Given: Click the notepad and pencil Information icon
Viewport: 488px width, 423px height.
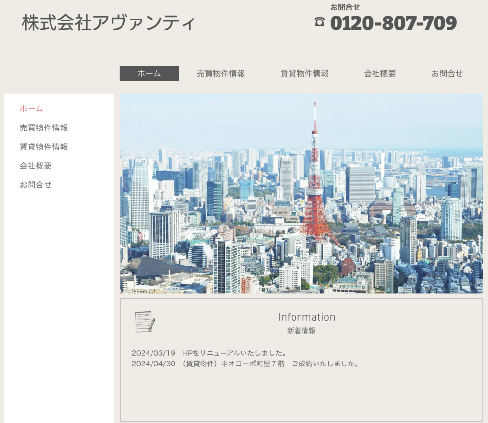Looking at the screenshot, I should coord(145,322).
